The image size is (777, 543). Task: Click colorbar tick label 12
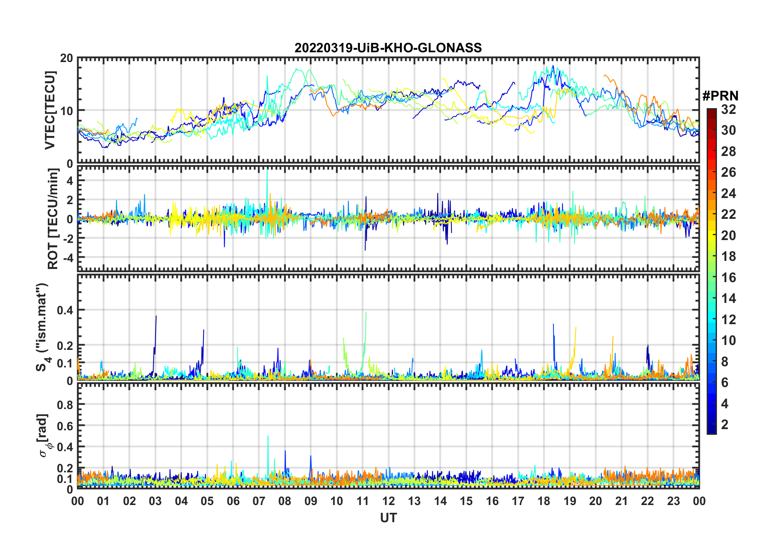(728, 319)
